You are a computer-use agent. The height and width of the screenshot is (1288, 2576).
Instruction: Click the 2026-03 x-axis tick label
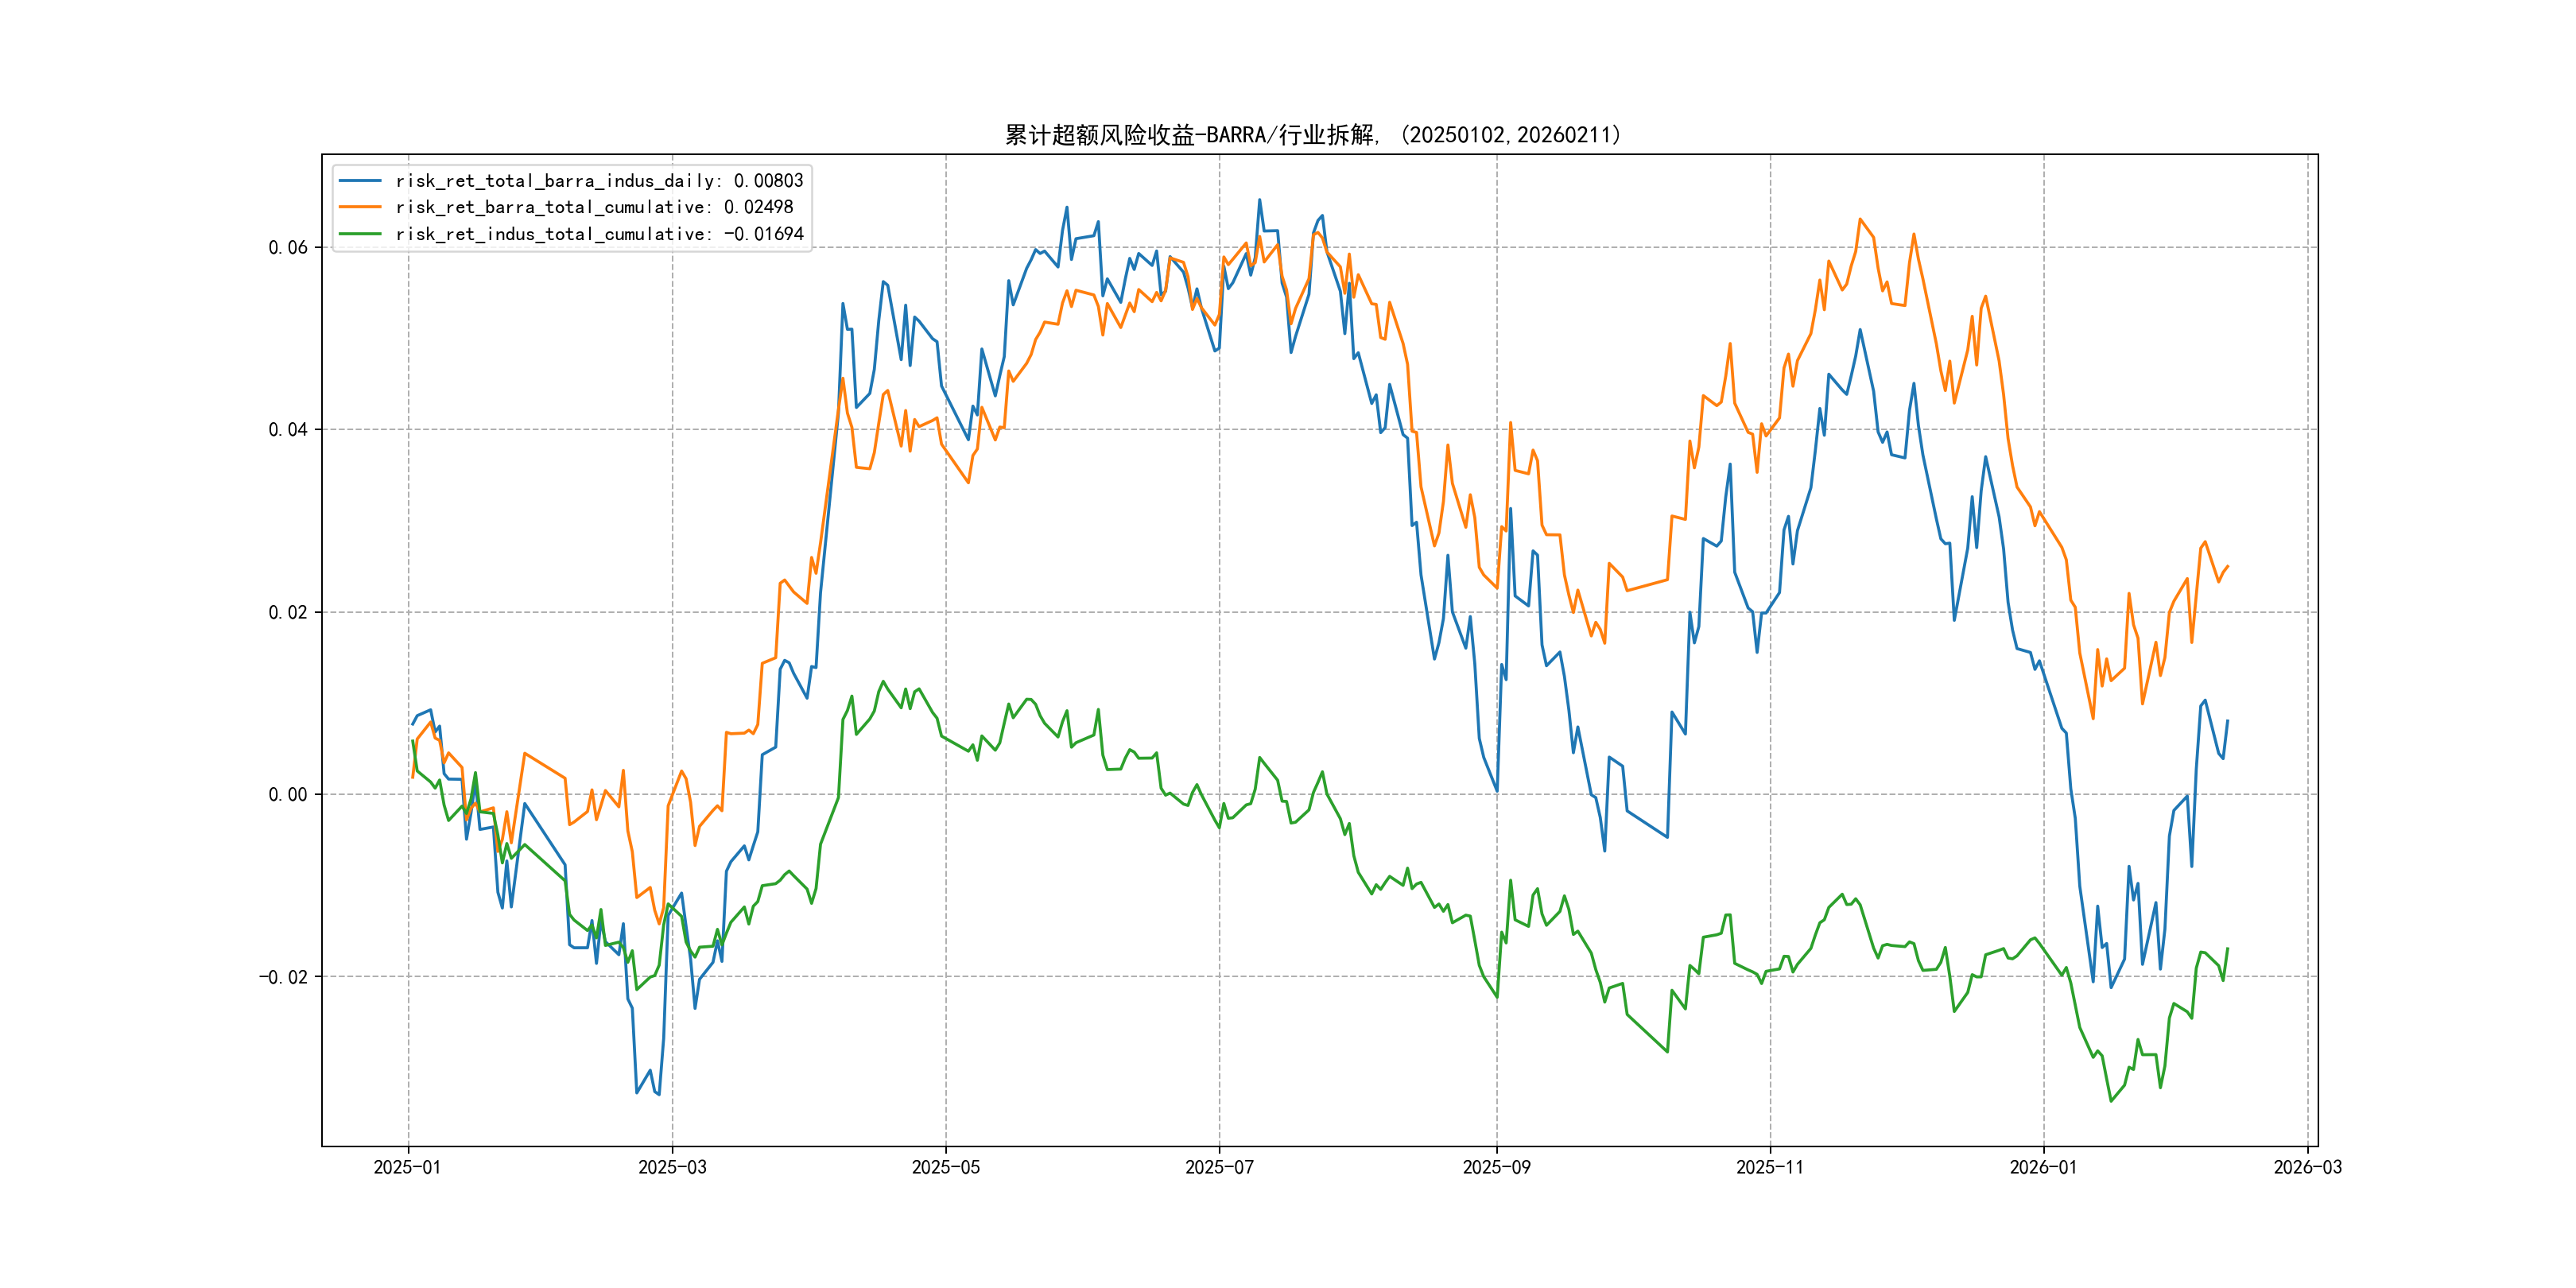[2307, 1167]
